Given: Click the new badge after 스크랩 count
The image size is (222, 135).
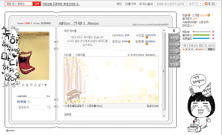Looking at the screenshot, I should [x=209, y=15].
